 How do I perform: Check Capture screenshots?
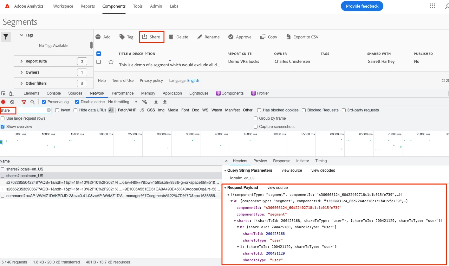256,127
